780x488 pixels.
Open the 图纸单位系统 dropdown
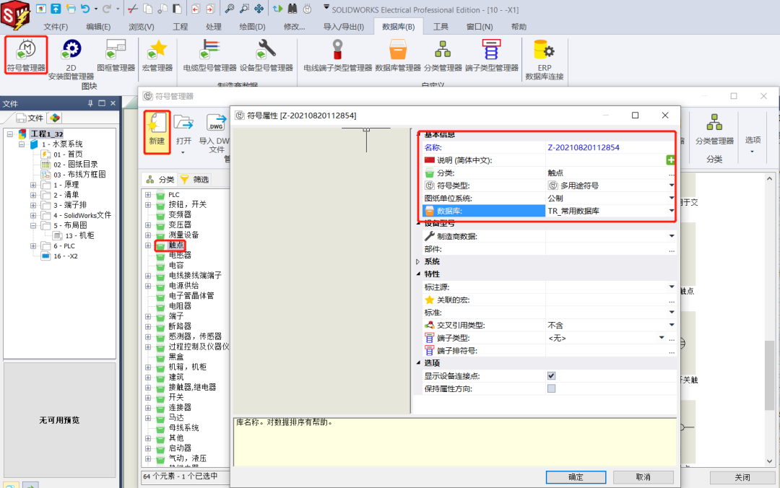tap(672, 198)
